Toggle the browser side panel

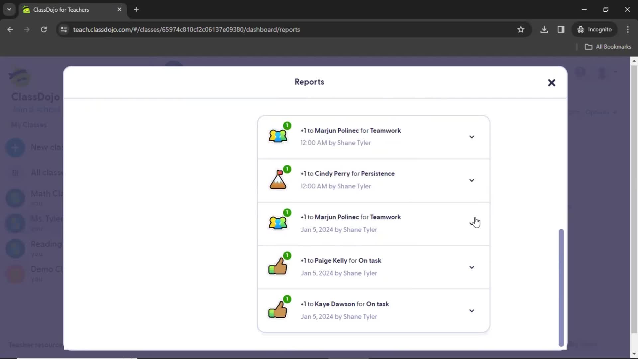(x=561, y=30)
